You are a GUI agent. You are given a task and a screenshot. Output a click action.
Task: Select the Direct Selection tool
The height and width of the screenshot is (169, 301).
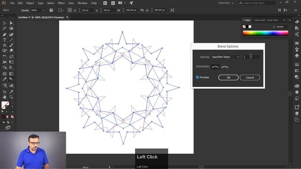(x=11, y=23)
